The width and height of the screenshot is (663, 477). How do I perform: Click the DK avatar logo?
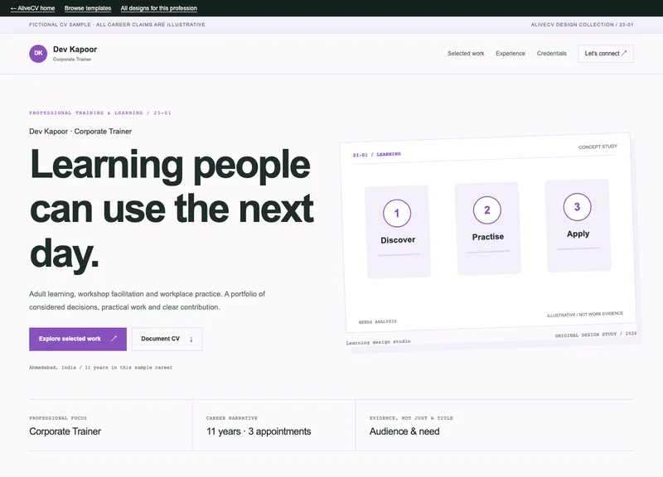[38, 54]
